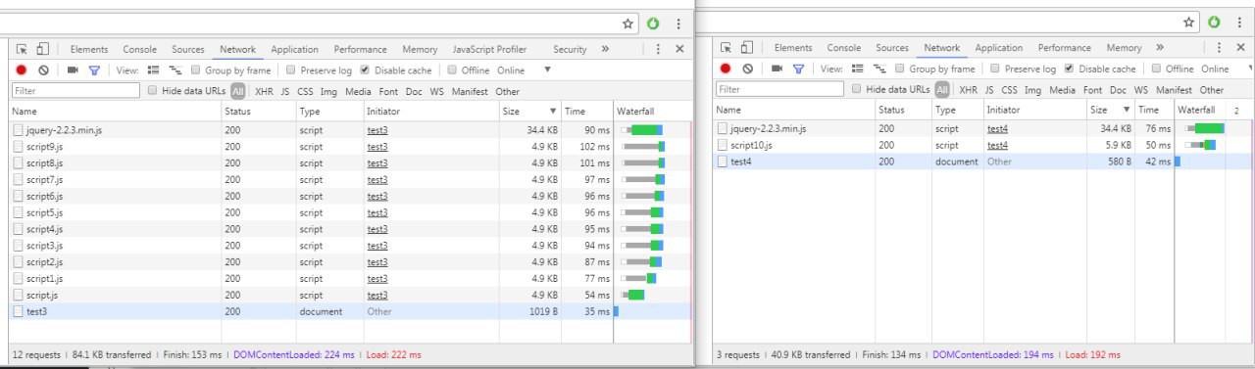This screenshot has height=369, width=1255.
Task: Select script5.js request row
Action: click(x=350, y=212)
